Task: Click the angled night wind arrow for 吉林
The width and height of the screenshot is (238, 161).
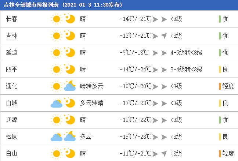Action: 164,36
